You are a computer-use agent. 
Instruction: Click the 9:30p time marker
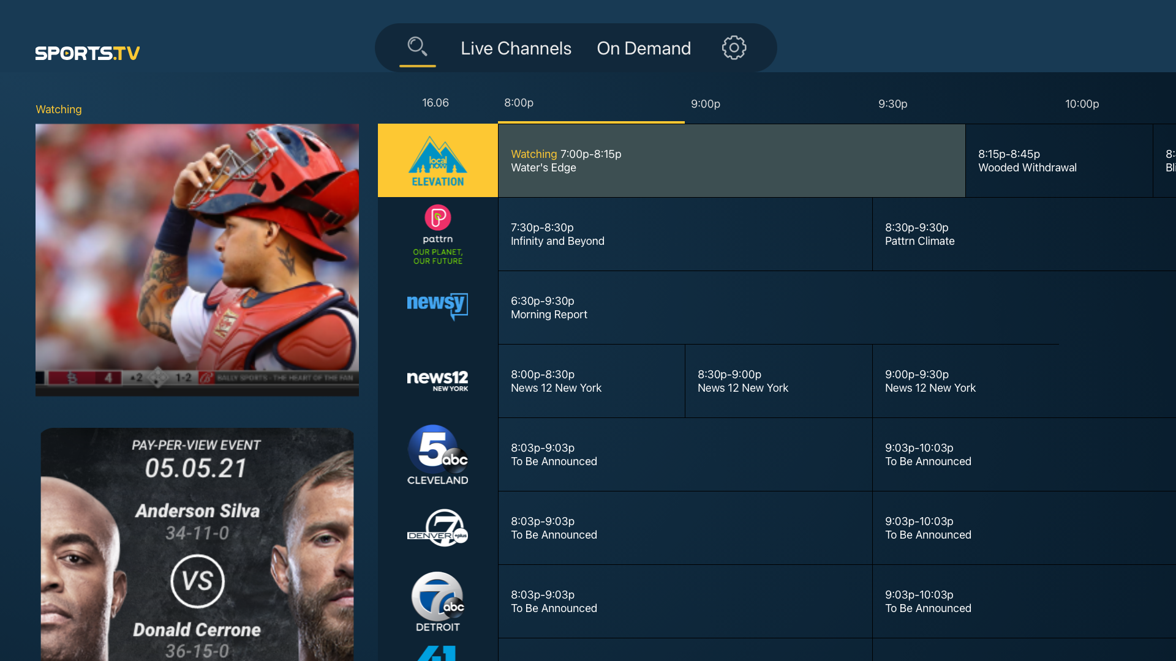892,104
